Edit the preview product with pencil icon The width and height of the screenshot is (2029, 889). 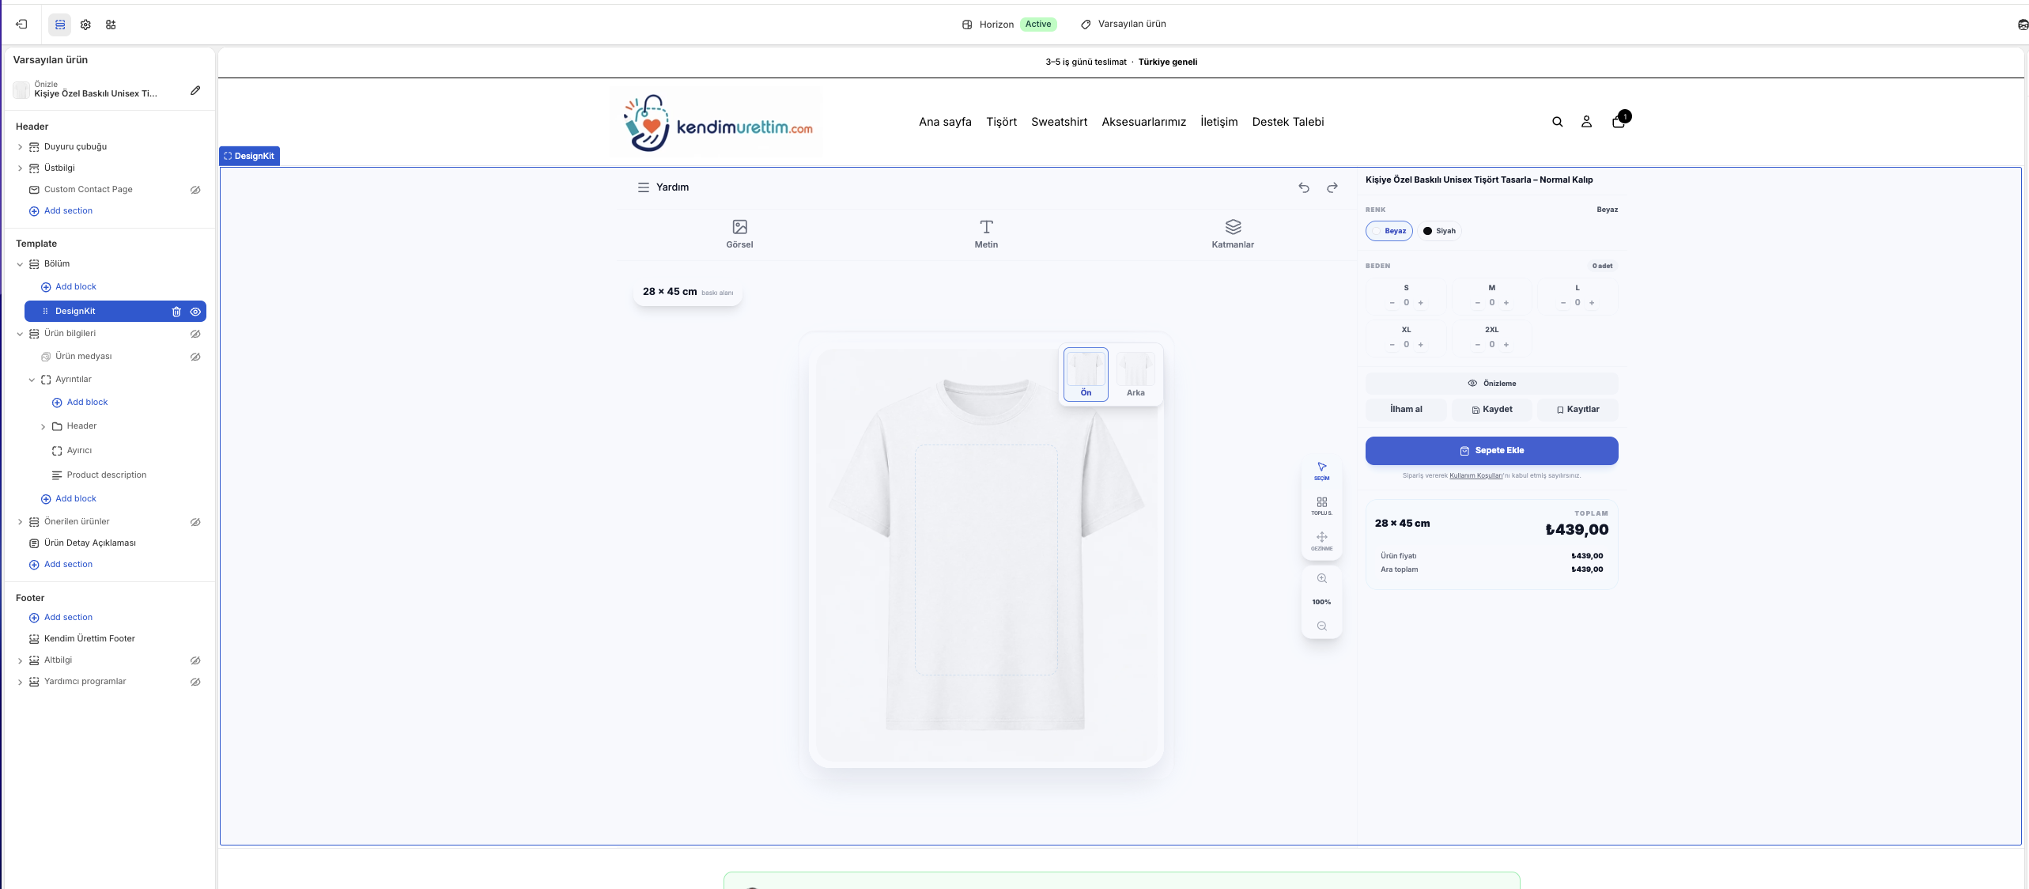coord(195,90)
